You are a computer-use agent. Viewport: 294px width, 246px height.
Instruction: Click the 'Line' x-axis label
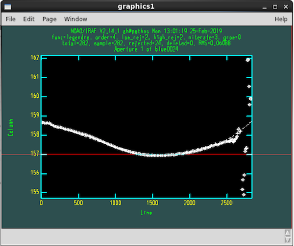pyautogui.click(x=146, y=213)
